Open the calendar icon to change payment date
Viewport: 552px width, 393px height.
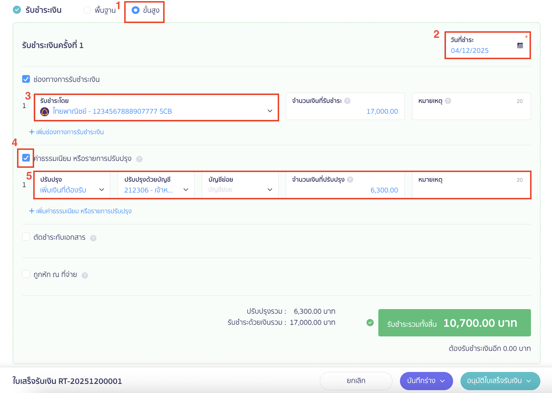(520, 45)
